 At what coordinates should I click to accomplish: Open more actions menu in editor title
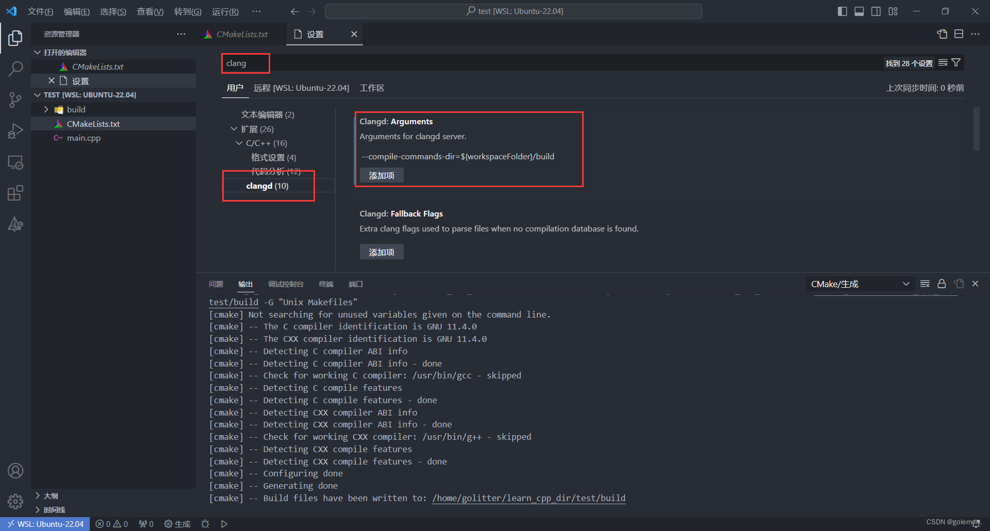tap(975, 34)
